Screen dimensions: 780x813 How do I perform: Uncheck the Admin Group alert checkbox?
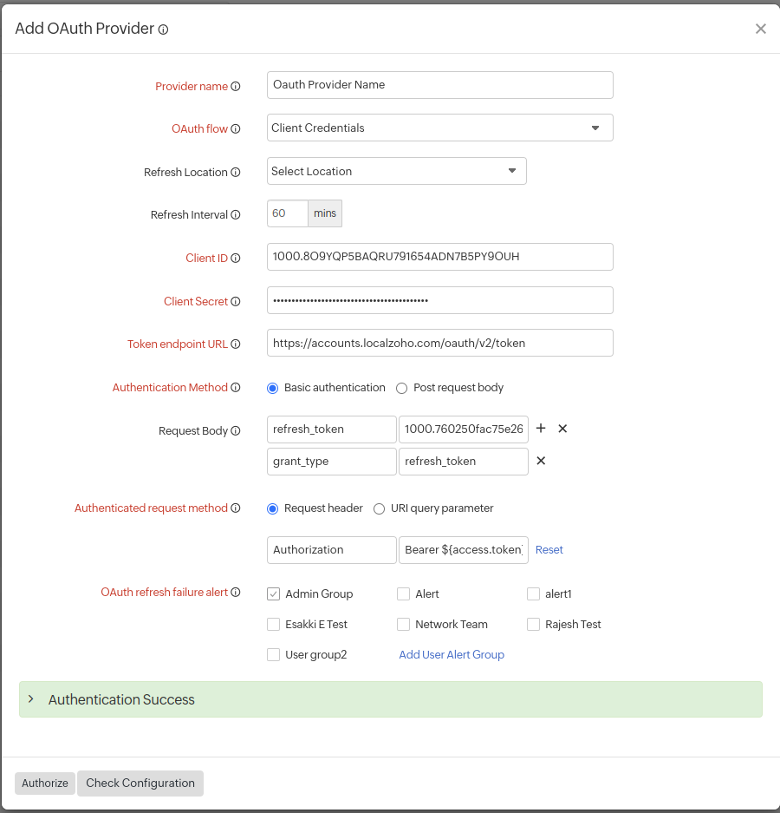coord(273,593)
